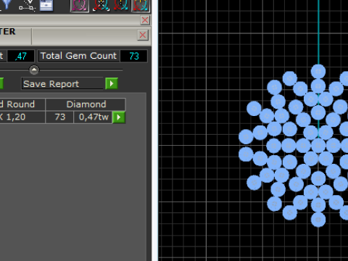Close the upper panel with its X button
348x261 pixels.
[145, 20]
